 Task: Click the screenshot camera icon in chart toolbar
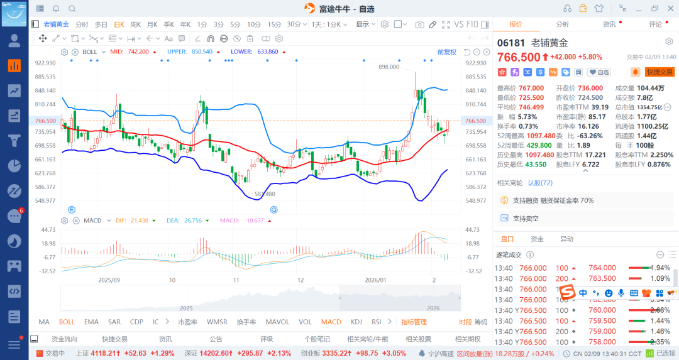[x=419, y=25]
